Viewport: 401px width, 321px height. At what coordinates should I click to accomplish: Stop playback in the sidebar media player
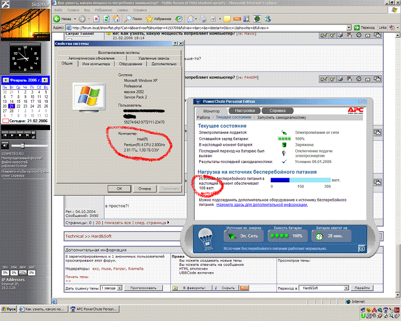pyautogui.click(x=20, y=135)
